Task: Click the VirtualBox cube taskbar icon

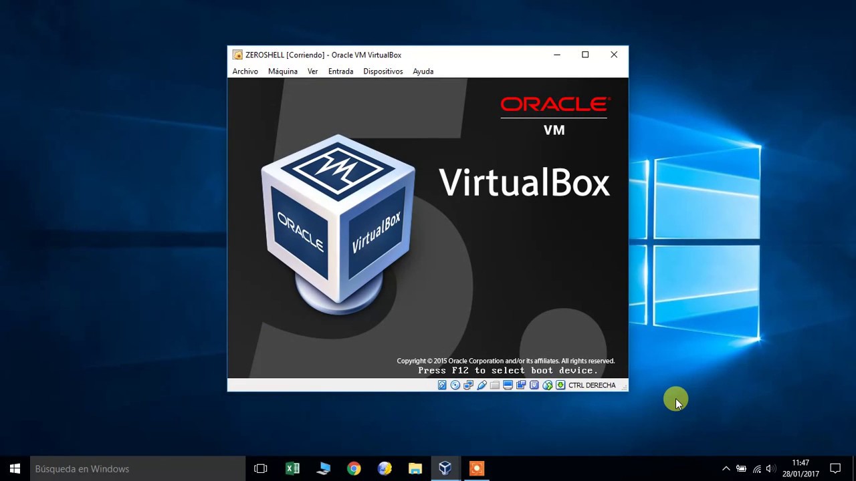Action: coord(445,468)
